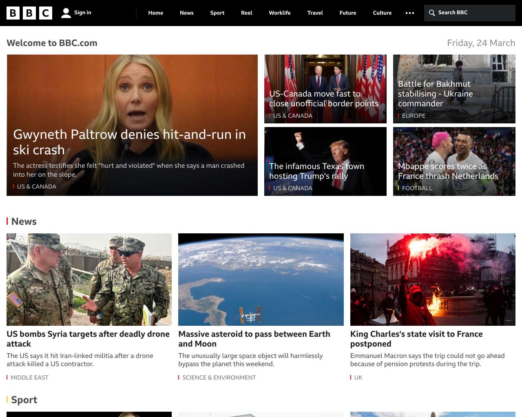Open King Charles's state visit postponed headline

(x=416, y=339)
